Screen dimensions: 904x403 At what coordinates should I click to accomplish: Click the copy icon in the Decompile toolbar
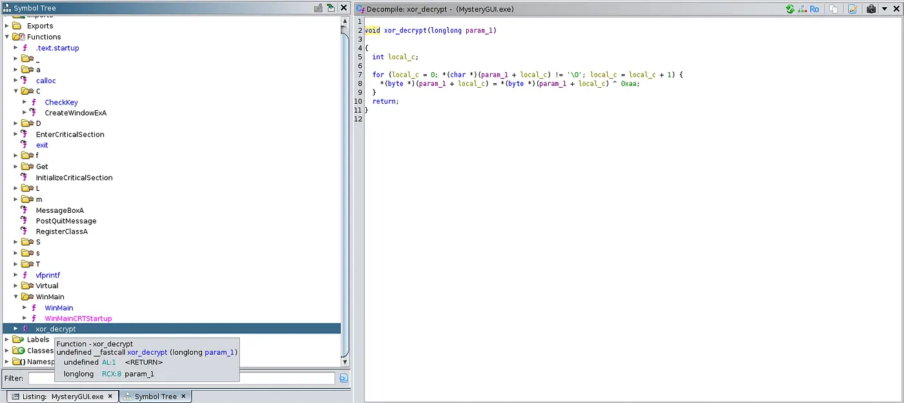[834, 9]
